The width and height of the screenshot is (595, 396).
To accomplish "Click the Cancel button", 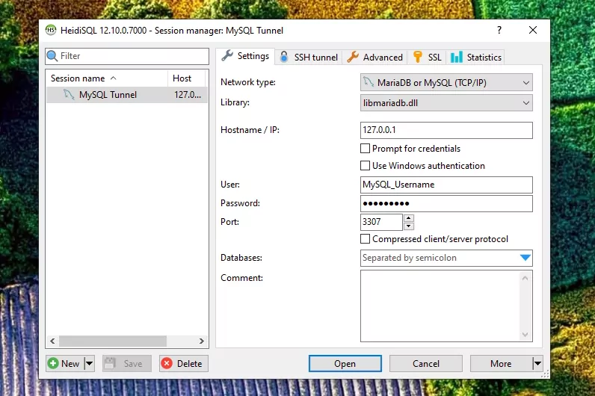I will pos(426,363).
